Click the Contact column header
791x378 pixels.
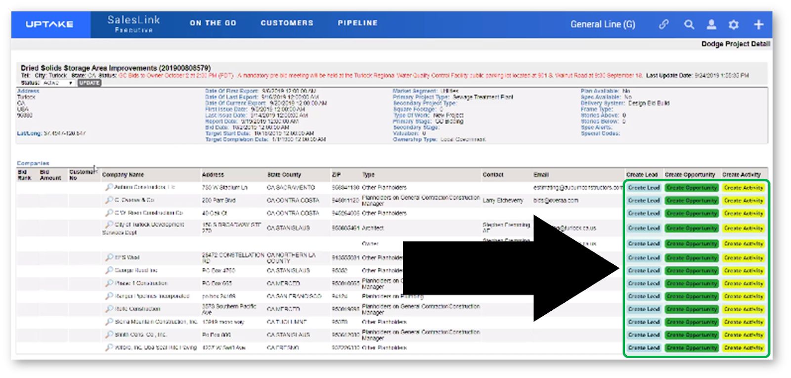pos(493,174)
